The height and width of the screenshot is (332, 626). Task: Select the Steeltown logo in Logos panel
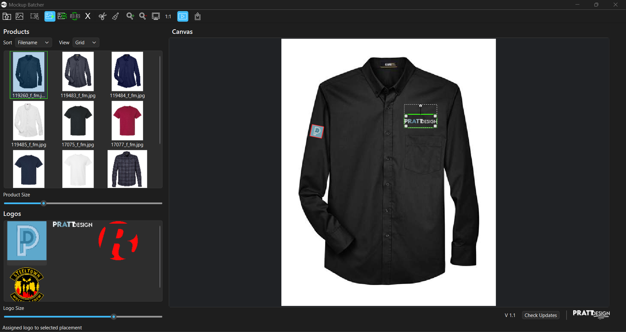click(27, 284)
